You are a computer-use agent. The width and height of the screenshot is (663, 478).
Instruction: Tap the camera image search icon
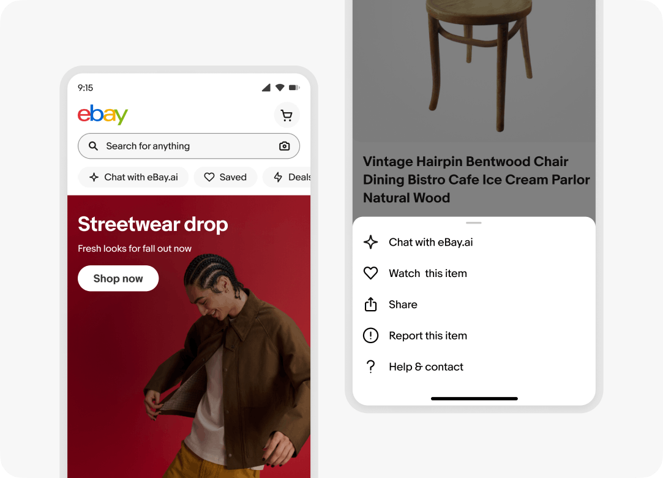tap(284, 146)
